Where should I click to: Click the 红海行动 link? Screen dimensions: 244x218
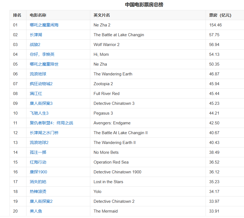(38, 162)
